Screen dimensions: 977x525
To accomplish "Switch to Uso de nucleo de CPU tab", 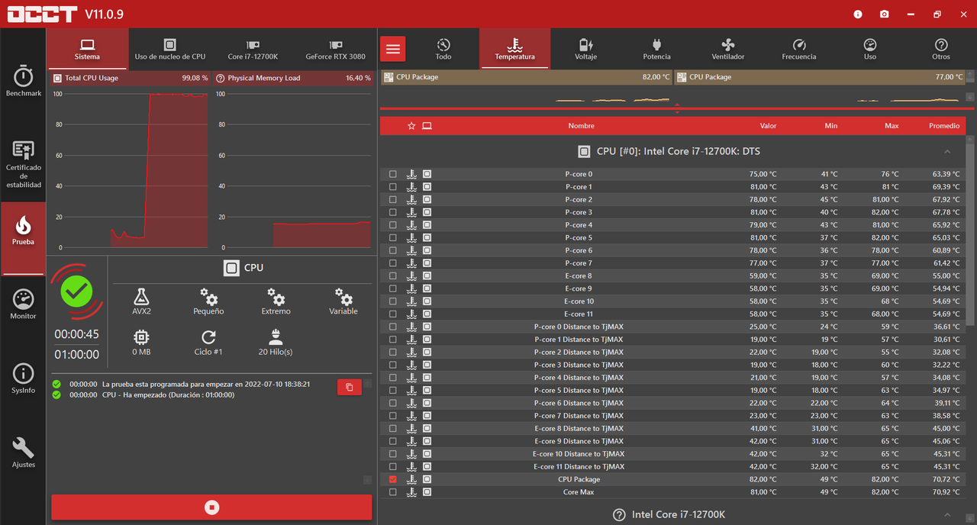I will (170, 49).
